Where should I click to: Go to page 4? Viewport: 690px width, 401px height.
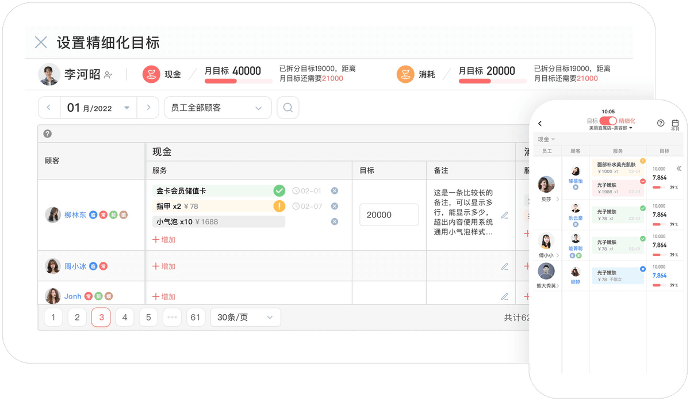pyautogui.click(x=125, y=317)
